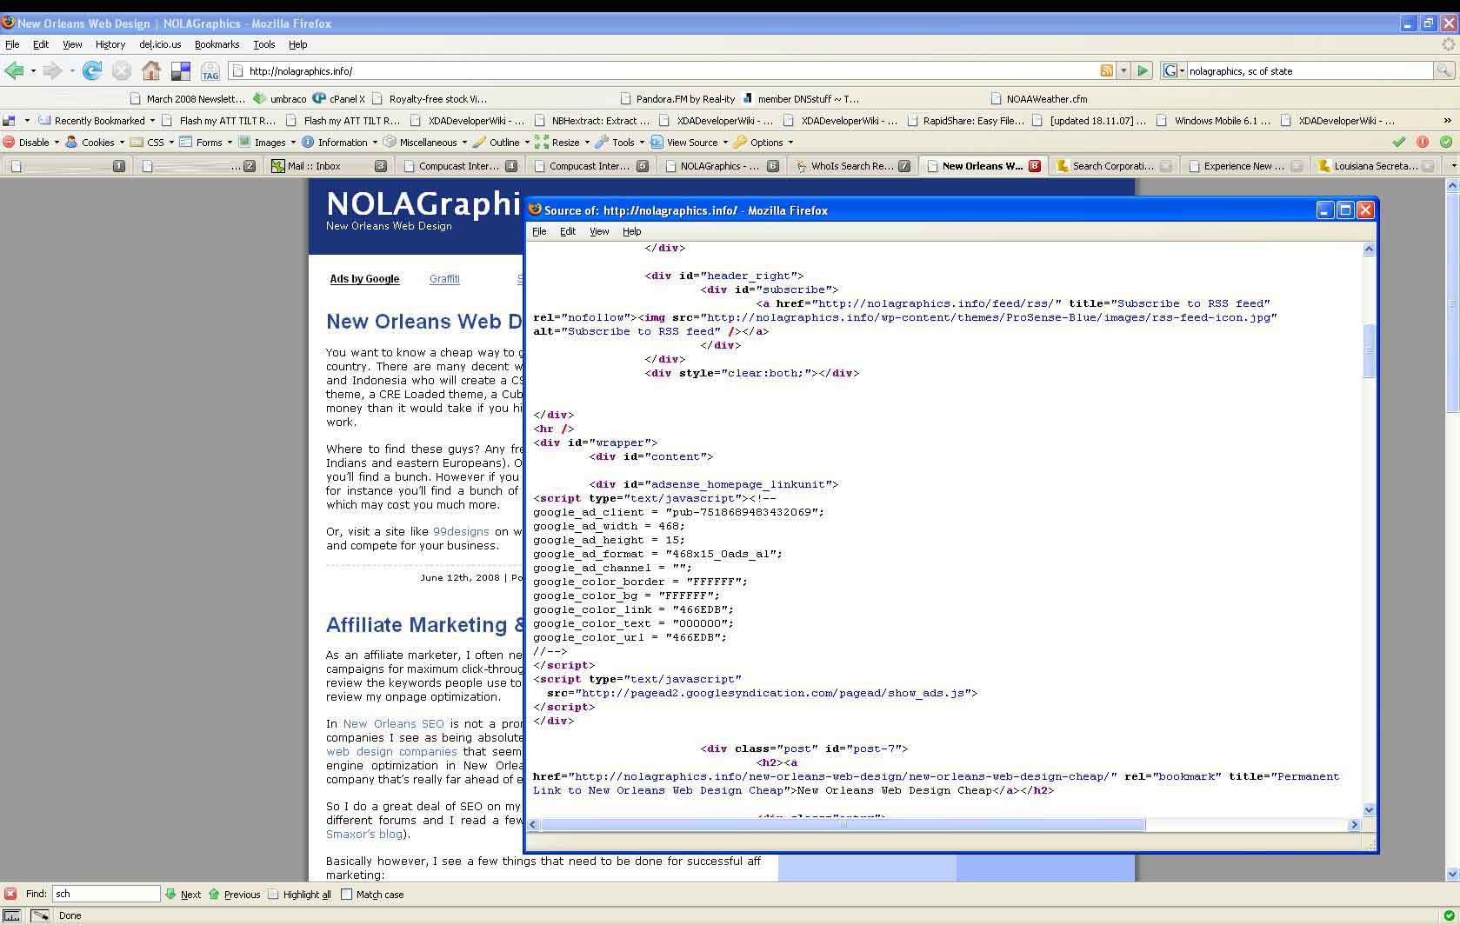Click the 99designs link on the page
This screenshot has height=925, width=1460.
[x=461, y=531]
